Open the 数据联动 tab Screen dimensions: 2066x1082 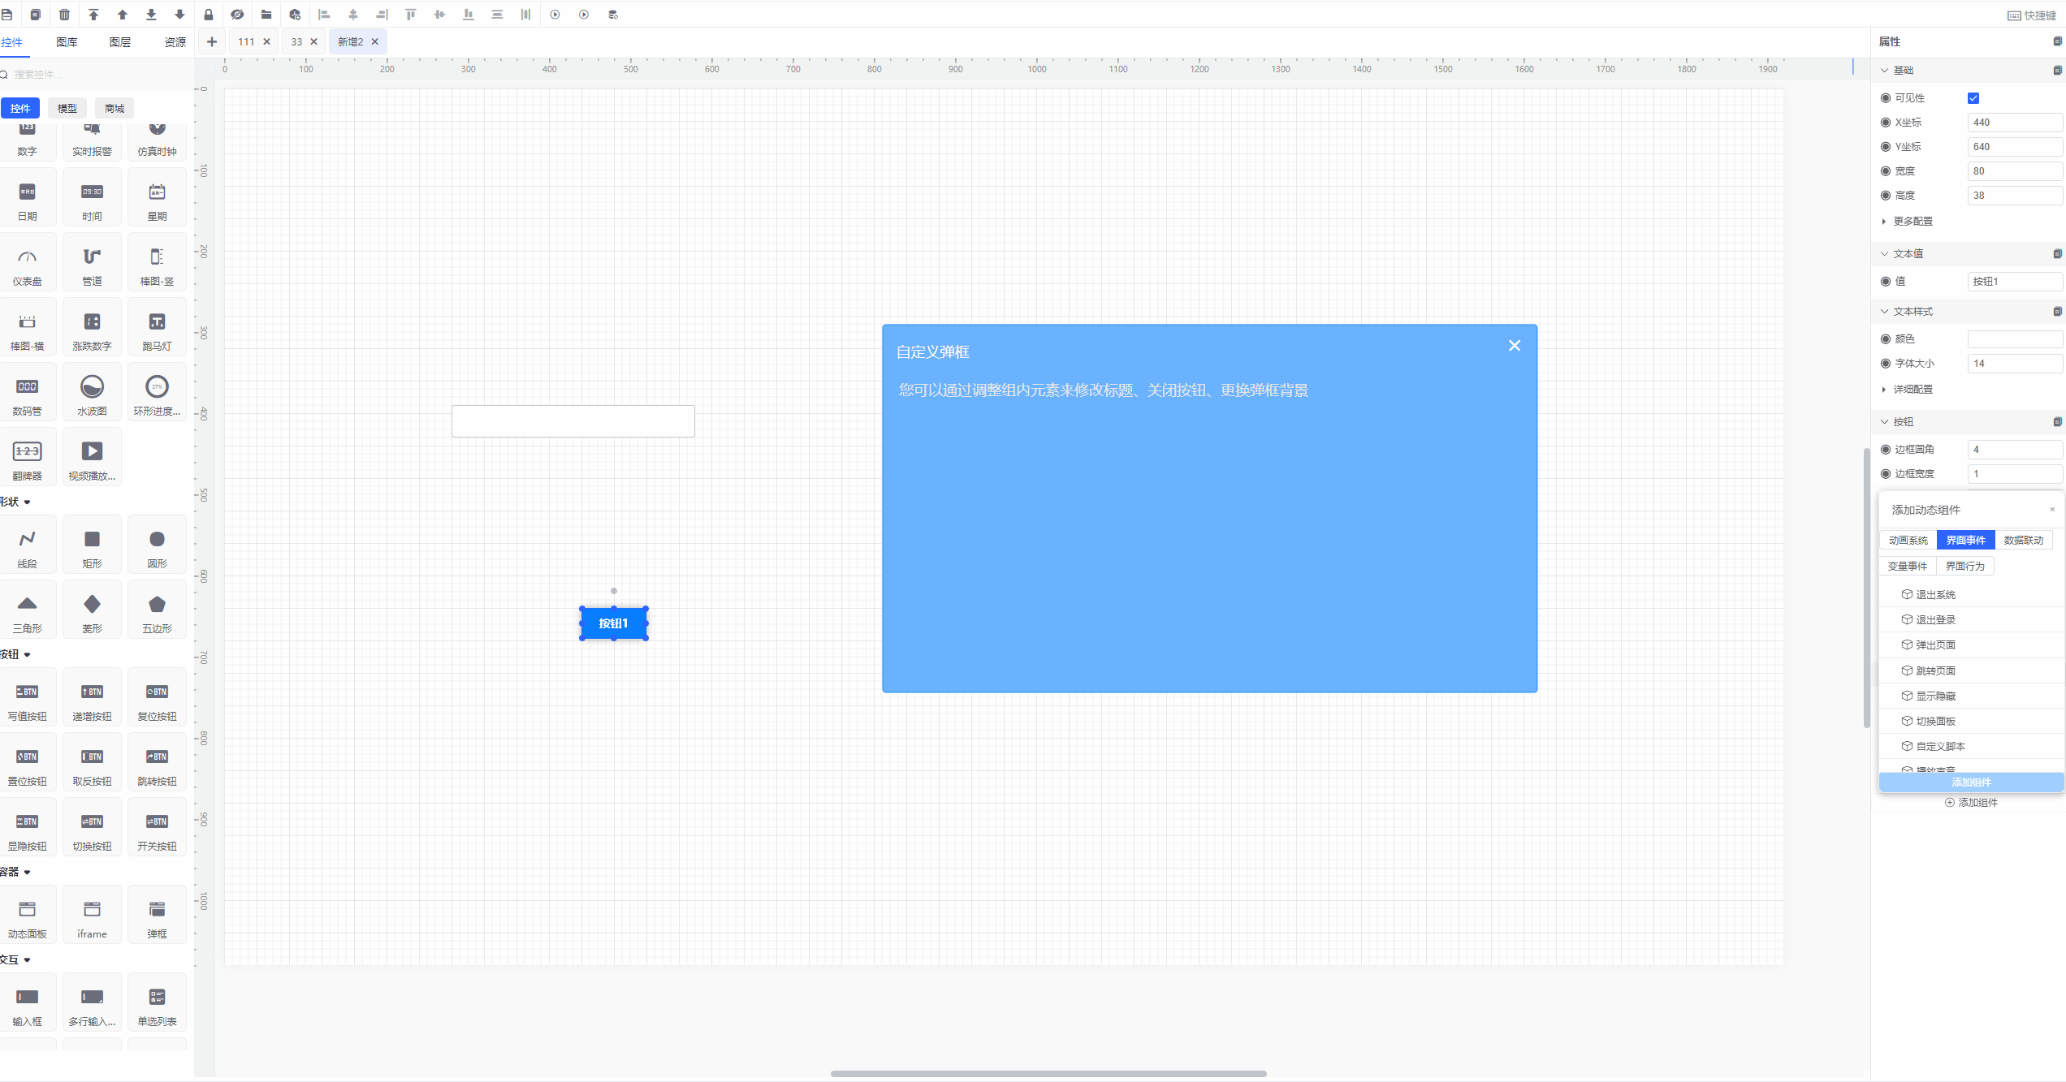(2023, 541)
